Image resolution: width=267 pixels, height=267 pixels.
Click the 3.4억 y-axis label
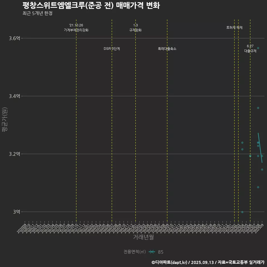pyautogui.click(x=14, y=96)
